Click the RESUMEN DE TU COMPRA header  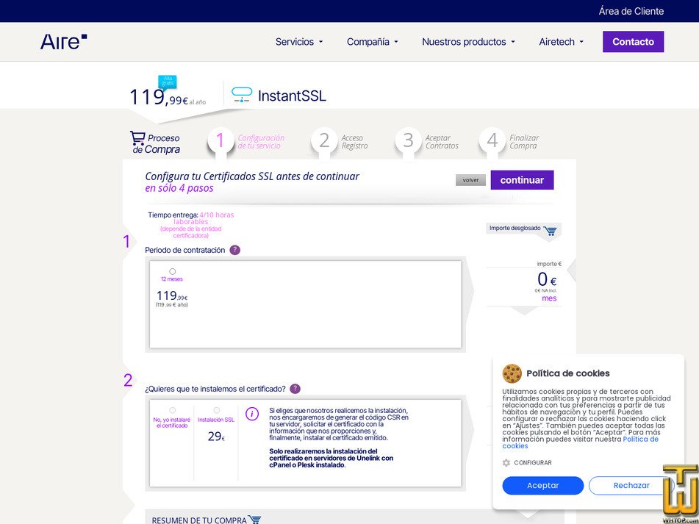(x=199, y=520)
